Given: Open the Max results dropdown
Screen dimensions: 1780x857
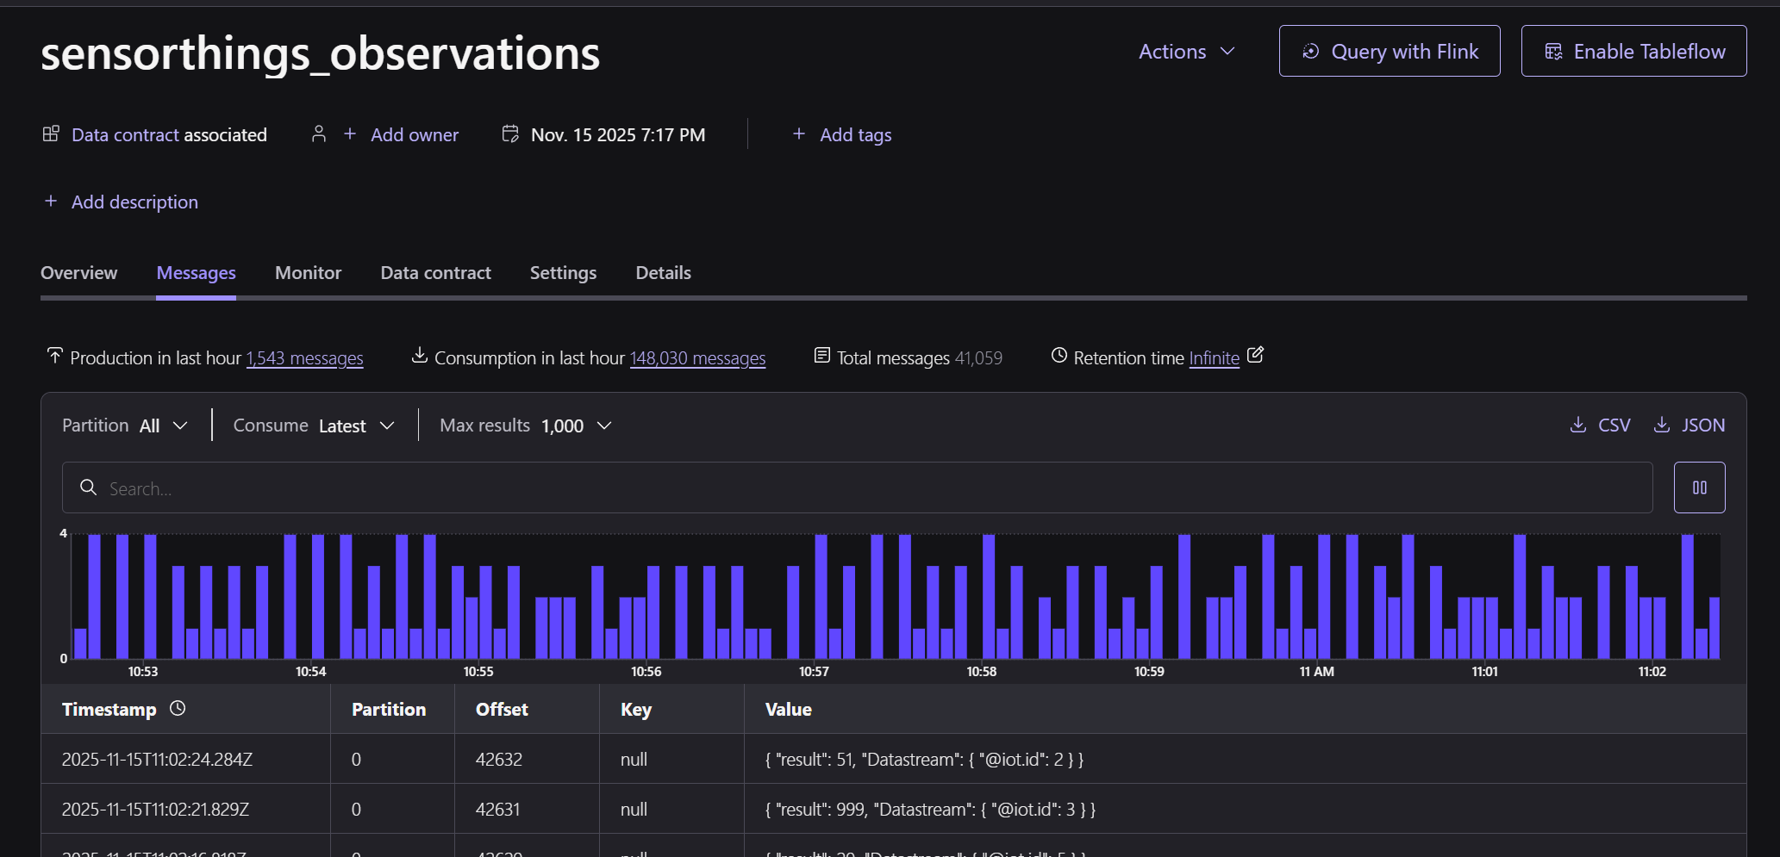Looking at the screenshot, I should (x=576, y=425).
